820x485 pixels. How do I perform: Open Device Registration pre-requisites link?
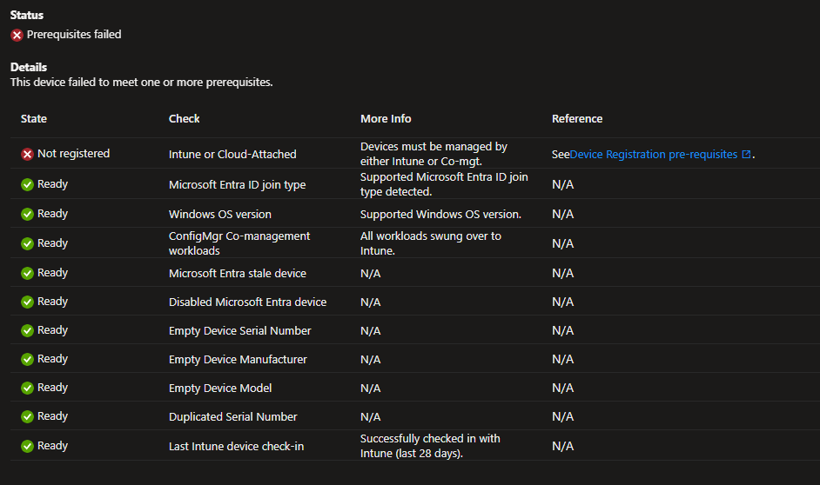(x=653, y=155)
